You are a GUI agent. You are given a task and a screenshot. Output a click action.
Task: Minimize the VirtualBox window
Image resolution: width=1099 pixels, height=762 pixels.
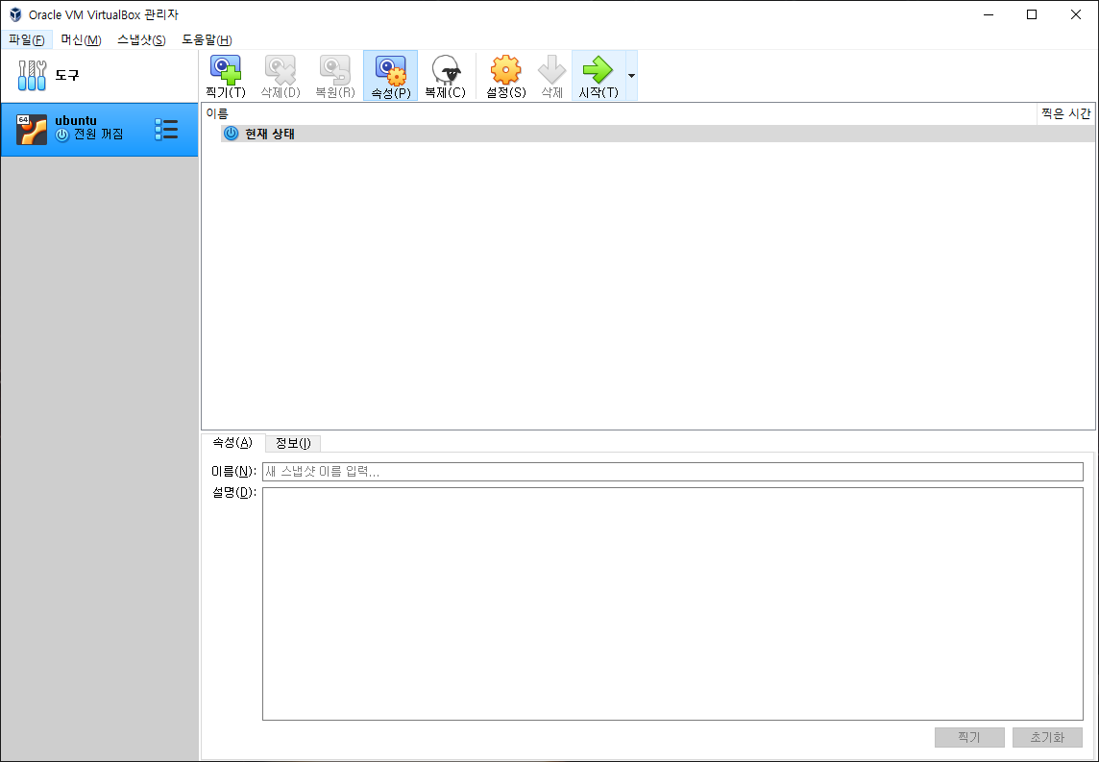[989, 14]
